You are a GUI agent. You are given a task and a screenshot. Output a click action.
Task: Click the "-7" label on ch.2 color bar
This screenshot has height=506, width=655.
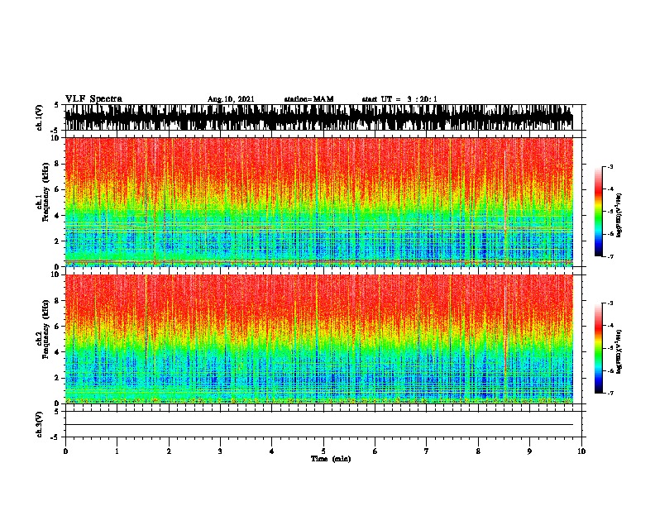point(610,393)
